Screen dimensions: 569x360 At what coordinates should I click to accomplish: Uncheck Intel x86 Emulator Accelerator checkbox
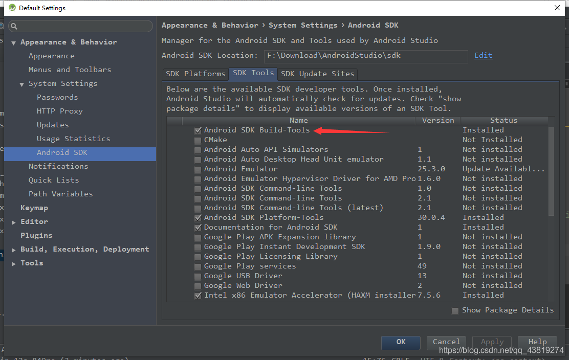tap(198, 296)
